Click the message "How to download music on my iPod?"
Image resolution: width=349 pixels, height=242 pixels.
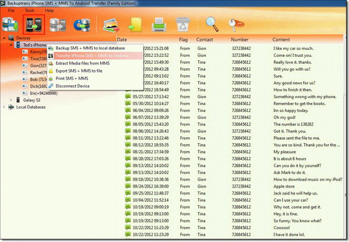(x=308, y=179)
